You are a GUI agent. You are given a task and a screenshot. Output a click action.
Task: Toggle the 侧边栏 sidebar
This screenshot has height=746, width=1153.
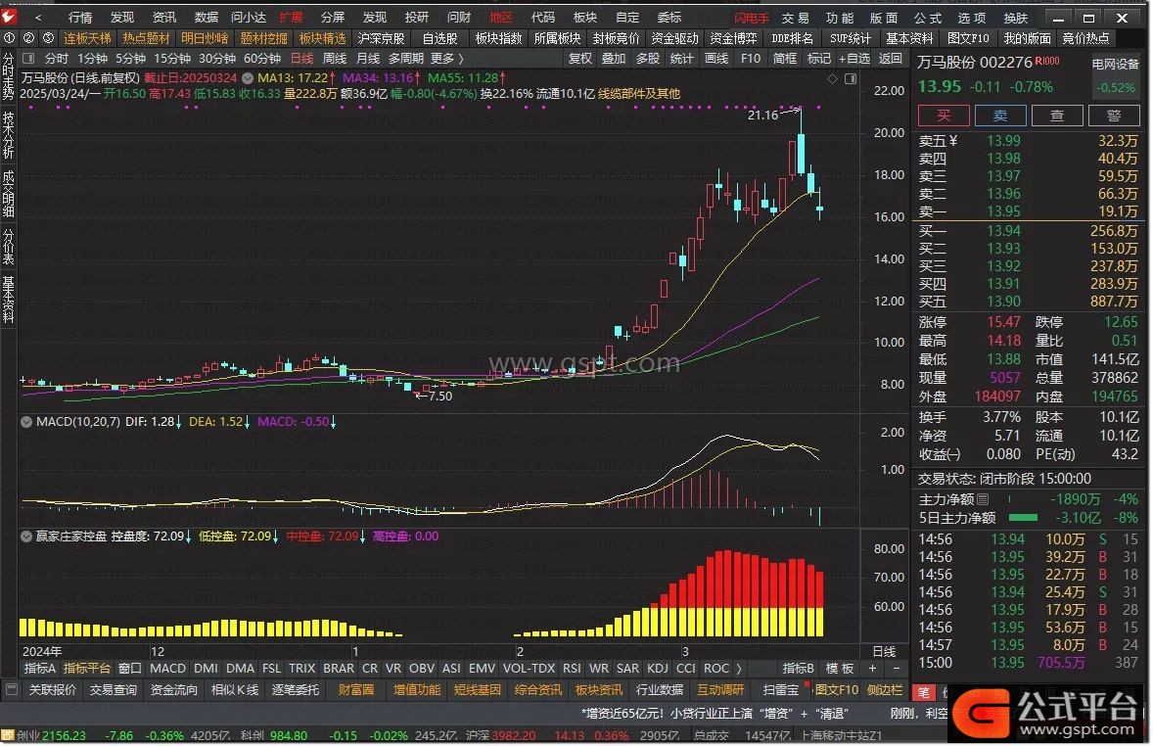(x=884, y=689)
